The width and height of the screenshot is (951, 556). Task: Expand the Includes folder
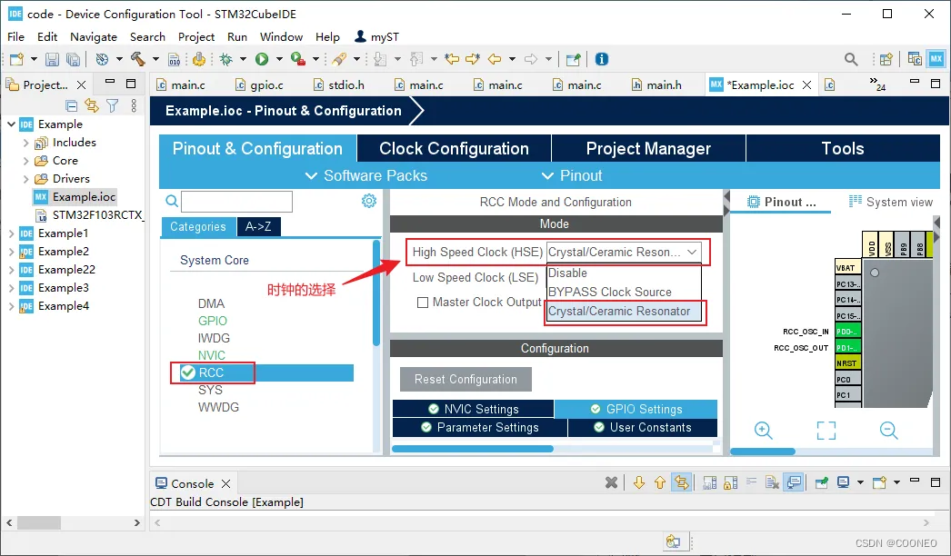coord(25,143)
